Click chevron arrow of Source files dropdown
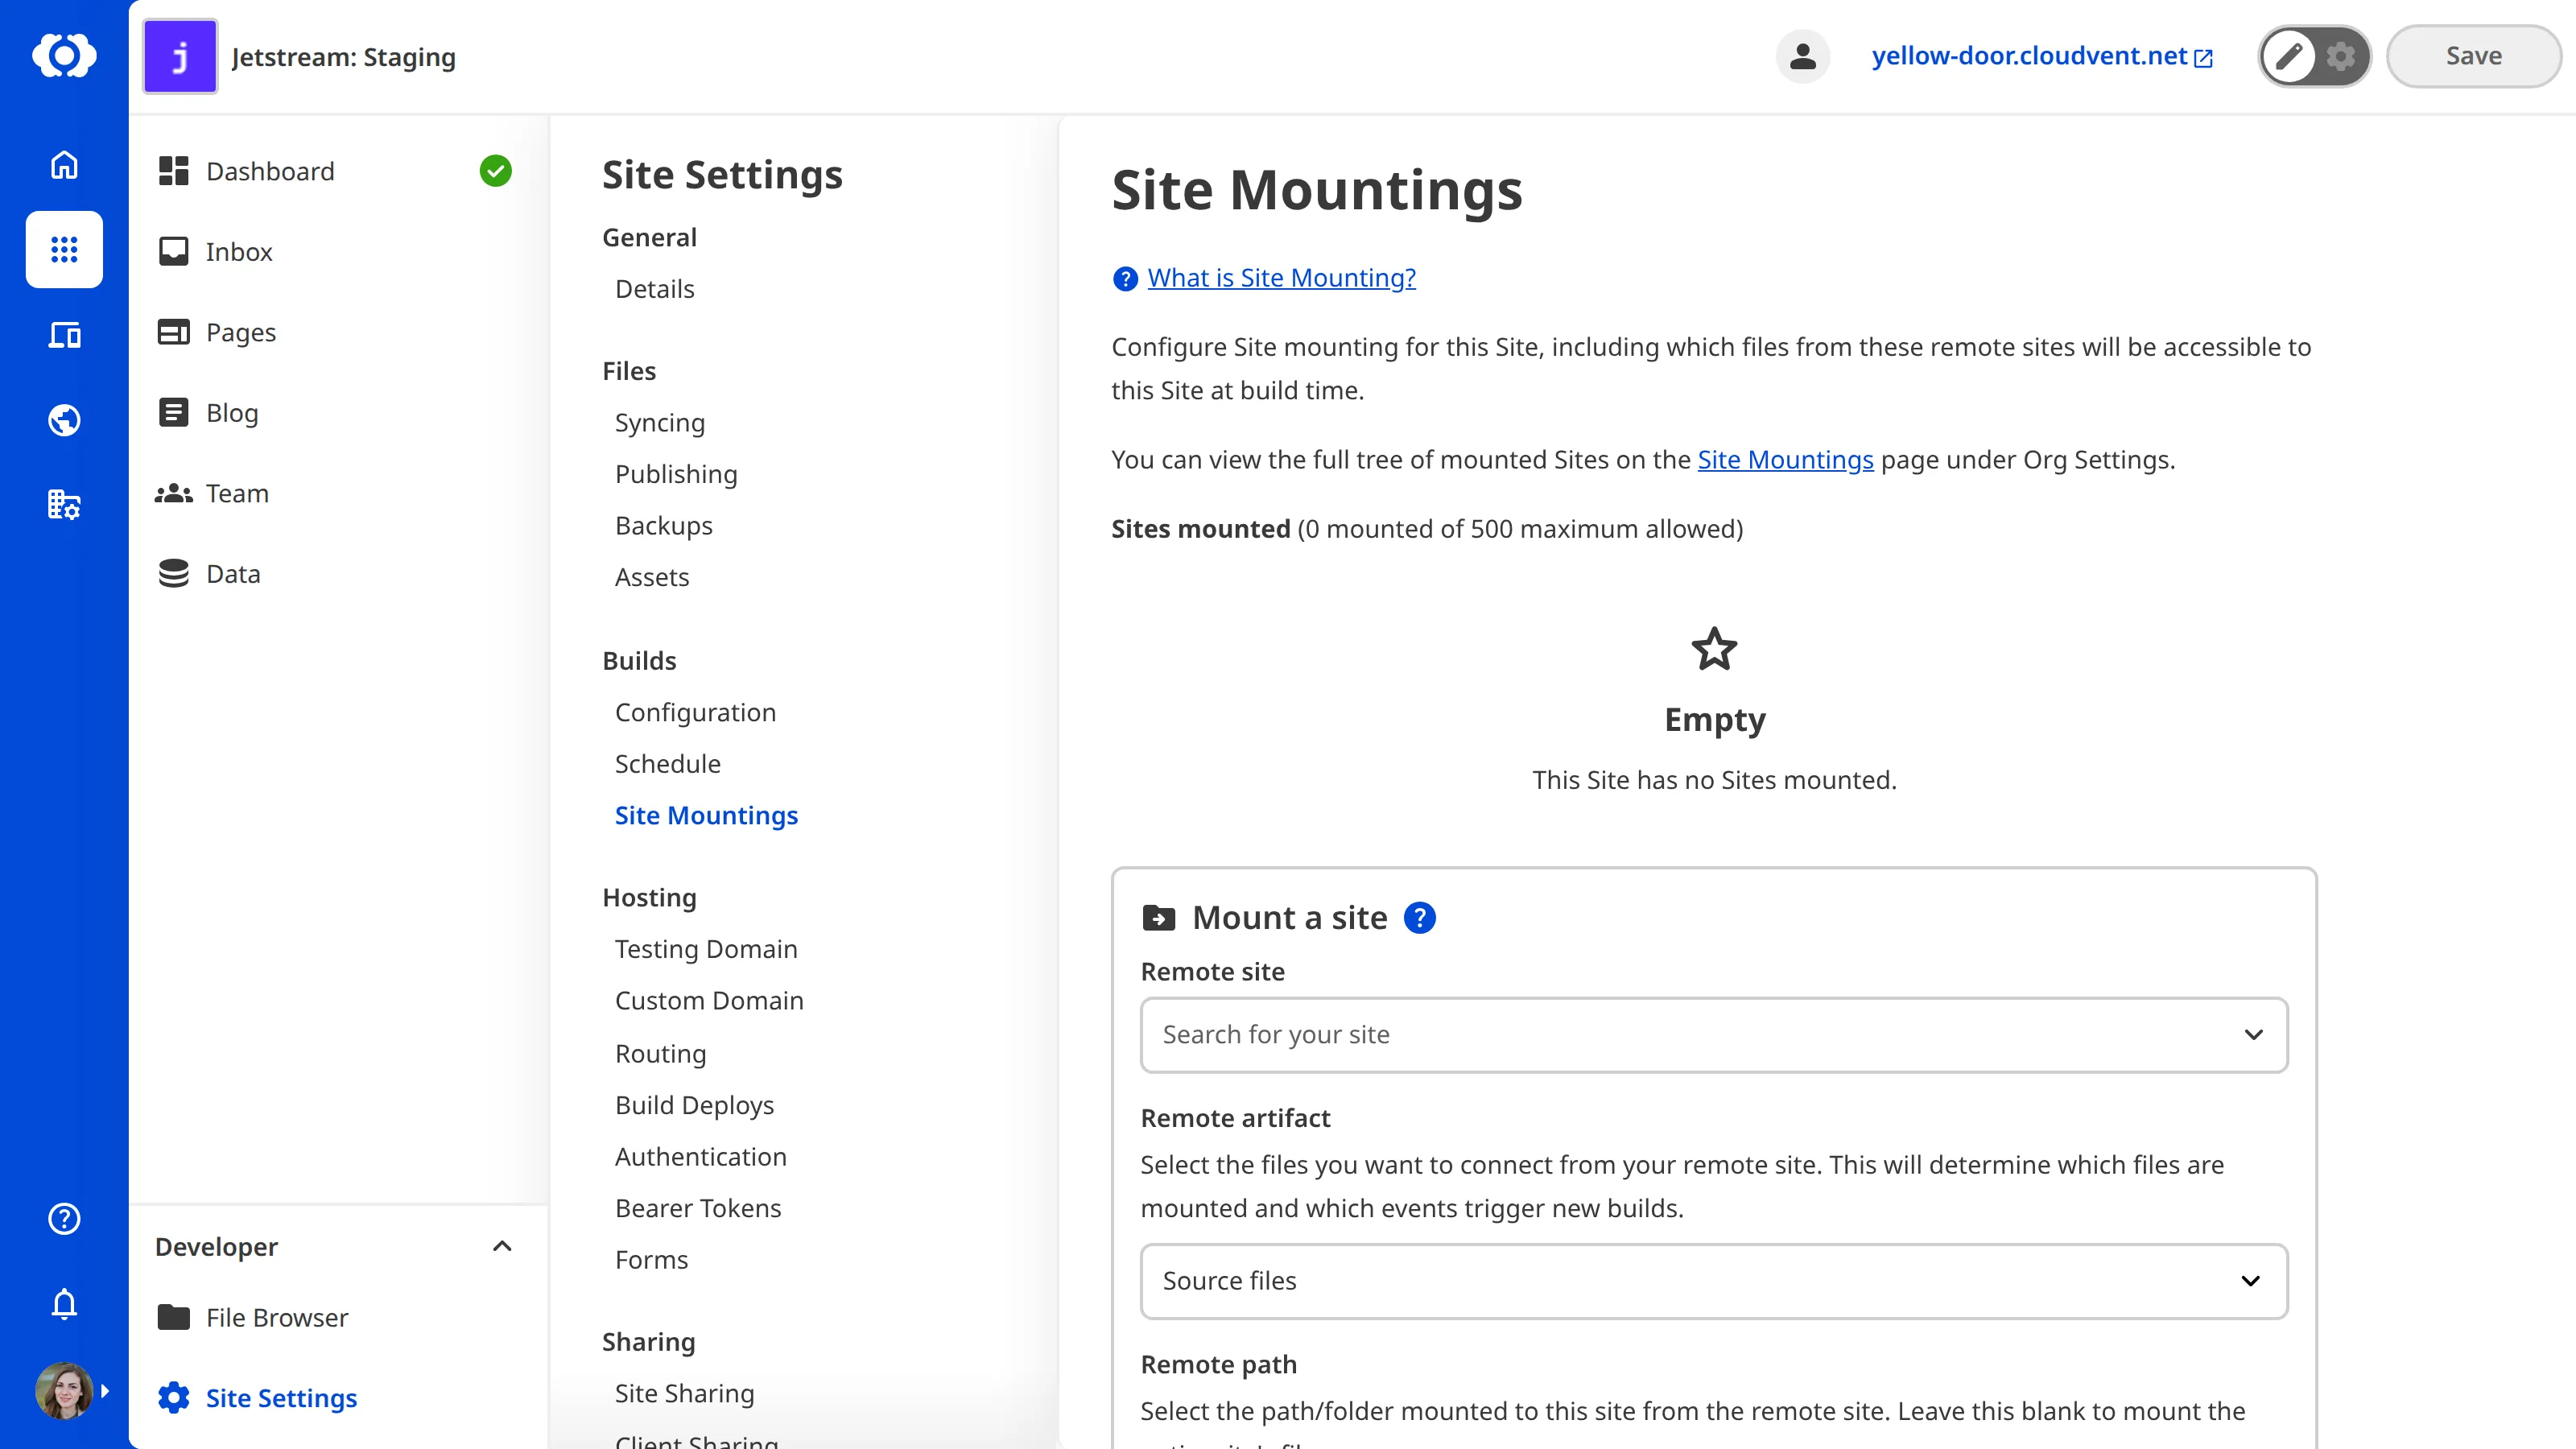Screen dimensions: 2576x1449 click(x=2251, y=1281)
